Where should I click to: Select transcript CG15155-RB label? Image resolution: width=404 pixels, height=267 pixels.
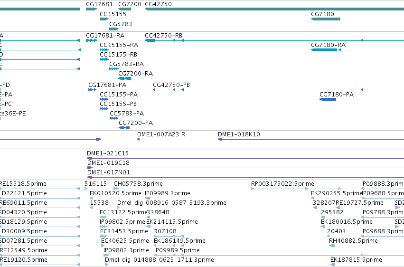119,55
